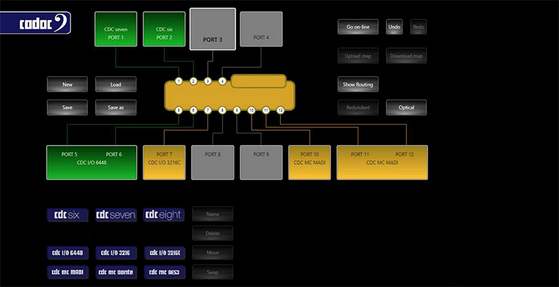Screen dimensions: 559x287
Task: Toggle Redundant mode
Action: tap(358, 108)
